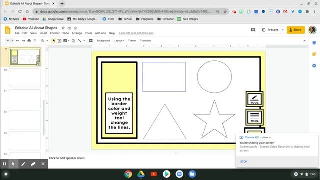Reload the page in Chrome
The width and height of the screenshot is (320, 180).
point(20,12)
